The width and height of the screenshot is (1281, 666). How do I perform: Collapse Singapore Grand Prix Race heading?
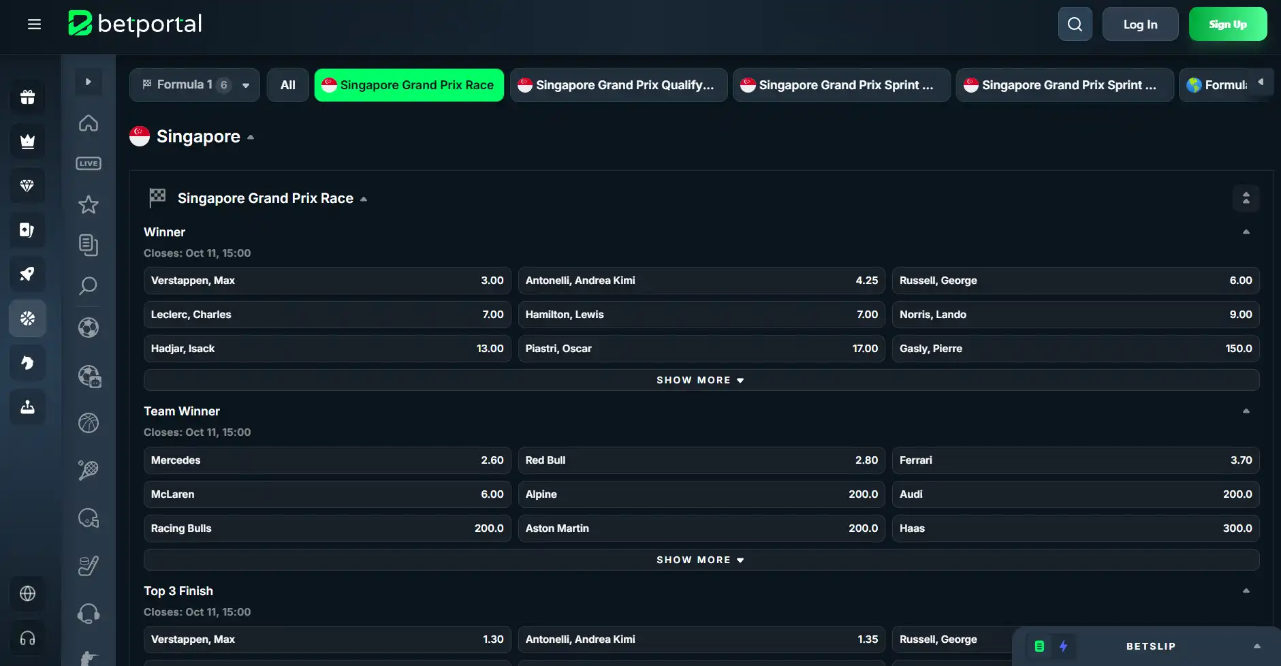tap(364, 199)
